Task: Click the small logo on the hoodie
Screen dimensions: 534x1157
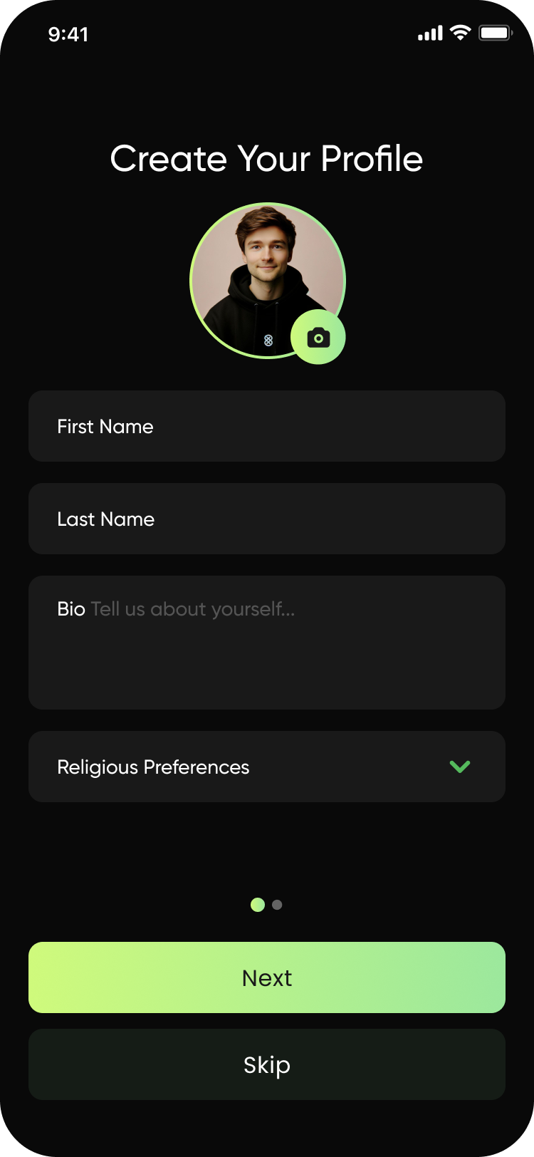Action: [x=268, y=341]
